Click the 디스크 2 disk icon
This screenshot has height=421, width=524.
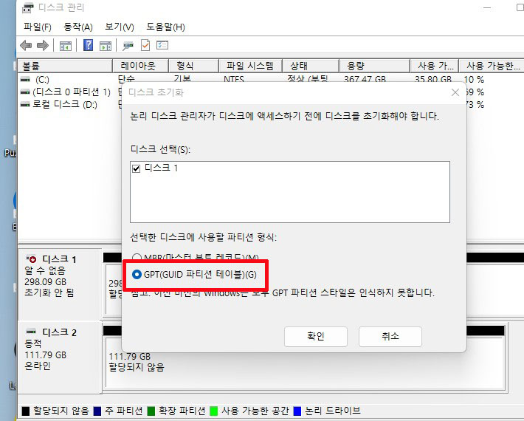tap(31, 332)
